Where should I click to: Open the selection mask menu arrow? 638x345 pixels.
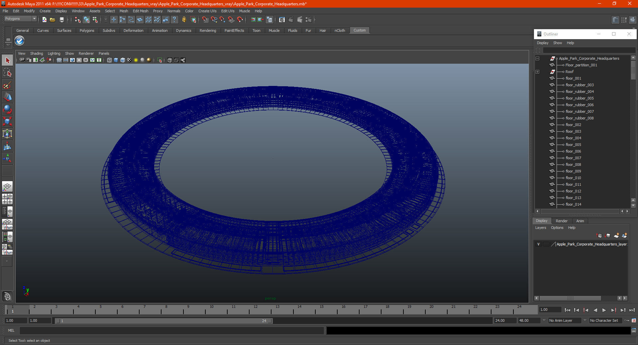coord(106,20)
